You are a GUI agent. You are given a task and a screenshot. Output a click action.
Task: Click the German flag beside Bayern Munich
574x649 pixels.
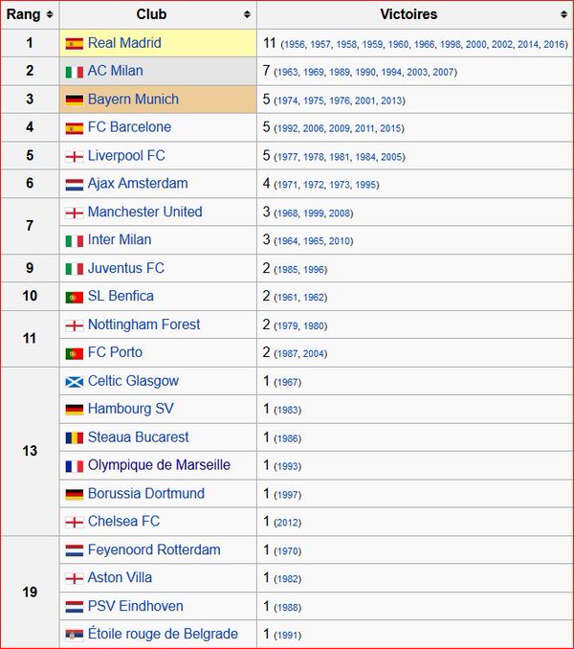[x=75, y=100]
